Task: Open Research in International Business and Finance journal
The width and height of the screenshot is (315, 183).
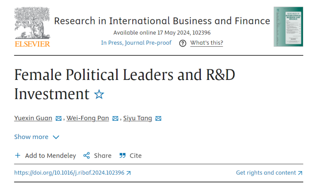Action: [162, 20]
